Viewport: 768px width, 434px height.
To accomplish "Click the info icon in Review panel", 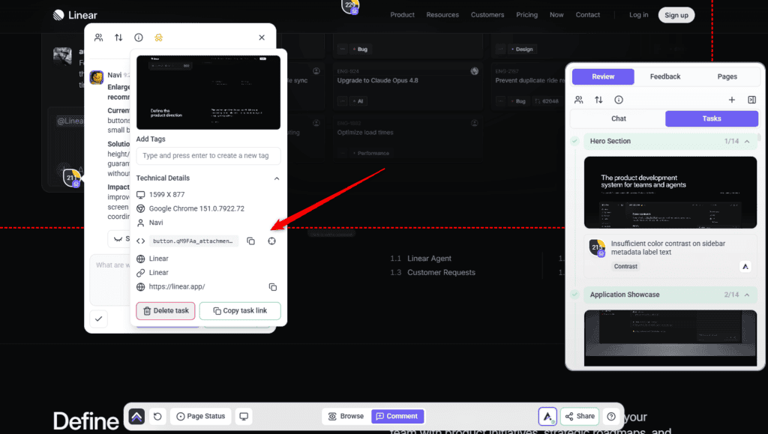I will point(619,100).
